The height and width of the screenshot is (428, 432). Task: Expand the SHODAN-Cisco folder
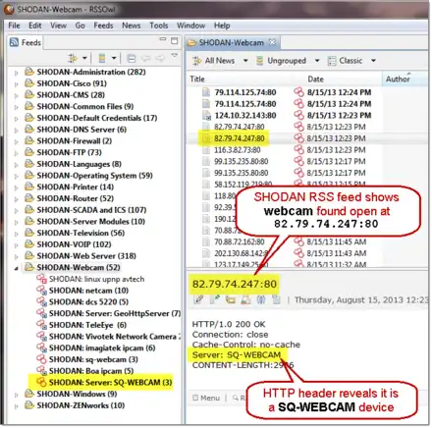16,84
